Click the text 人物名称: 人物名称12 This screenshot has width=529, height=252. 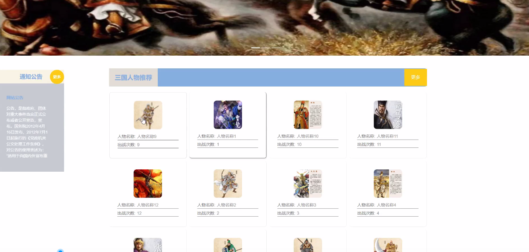click(138, 205)
